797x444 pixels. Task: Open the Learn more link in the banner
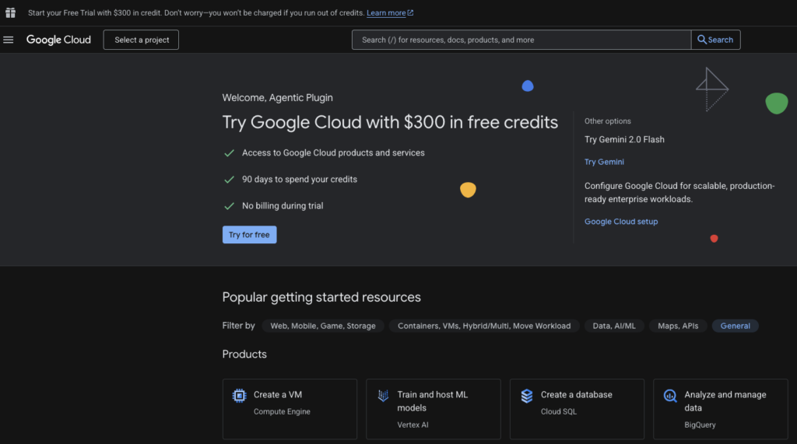(390, 12)
